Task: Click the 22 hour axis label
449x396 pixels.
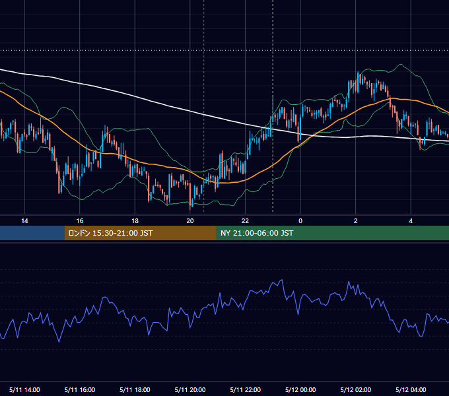Action: (x=246, y=221)
